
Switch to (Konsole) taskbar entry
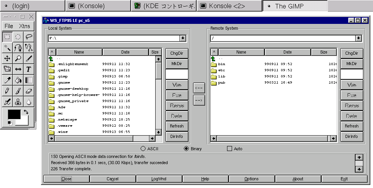(x=98, y=6)
